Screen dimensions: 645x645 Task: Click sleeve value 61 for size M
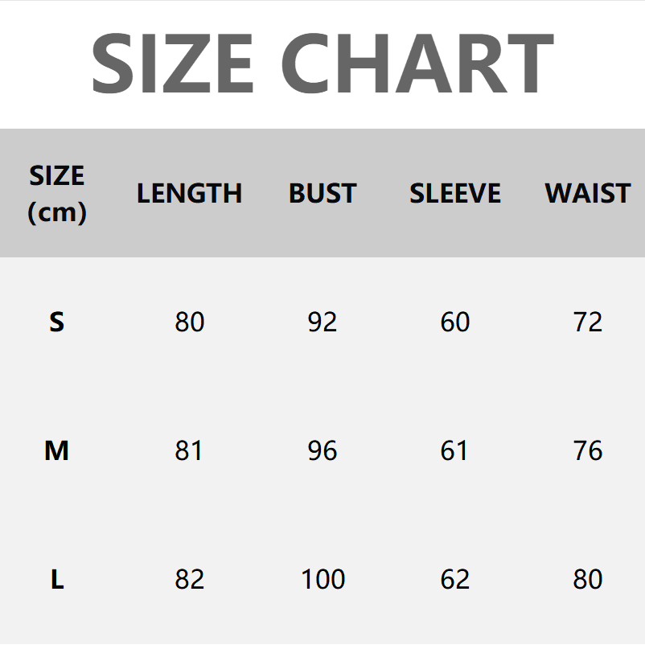[x=454, y=451]
